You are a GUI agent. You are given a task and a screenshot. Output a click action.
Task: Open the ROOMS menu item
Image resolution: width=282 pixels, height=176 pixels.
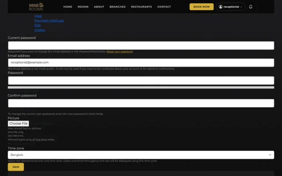coord(83,7)
